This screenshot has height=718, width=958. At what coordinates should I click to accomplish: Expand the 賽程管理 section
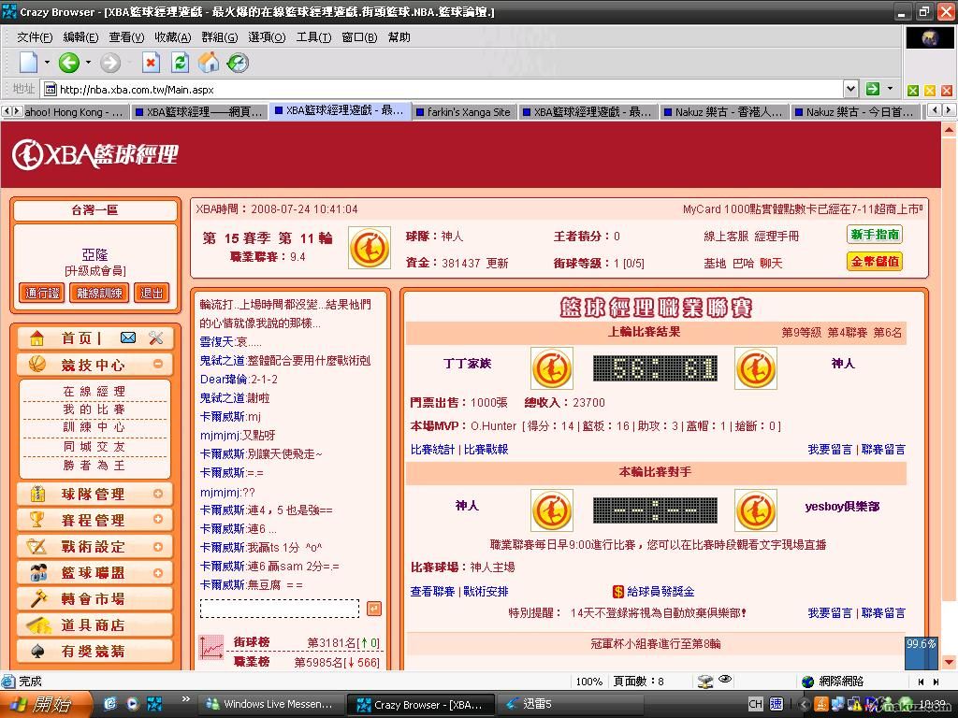tap(158, 519)
